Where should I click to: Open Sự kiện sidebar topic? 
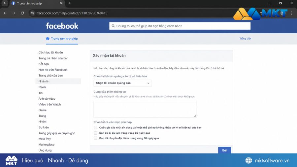point(44,127)
